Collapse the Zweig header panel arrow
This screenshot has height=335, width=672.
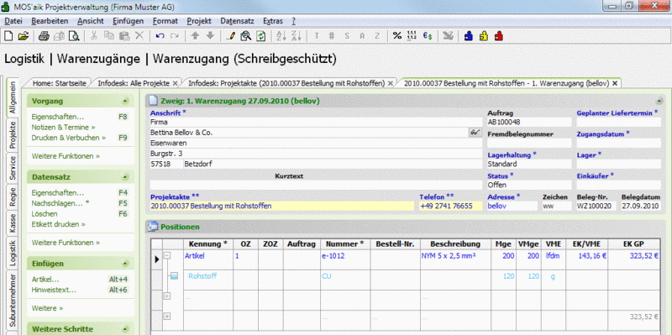[659, 101]
